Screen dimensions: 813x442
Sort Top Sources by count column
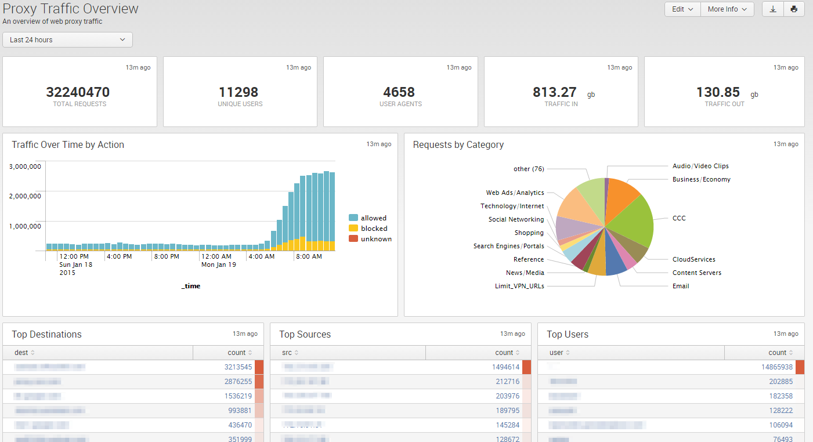pos(507,353)
